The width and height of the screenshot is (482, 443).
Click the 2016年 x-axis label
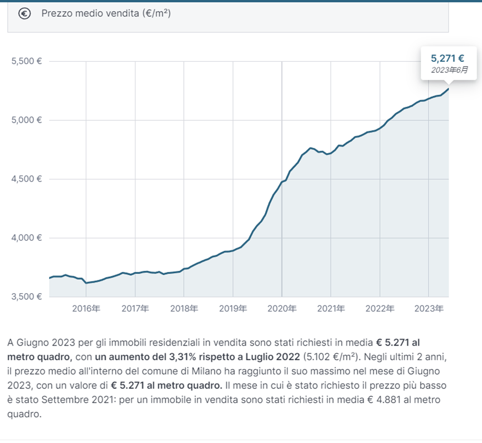86,308
